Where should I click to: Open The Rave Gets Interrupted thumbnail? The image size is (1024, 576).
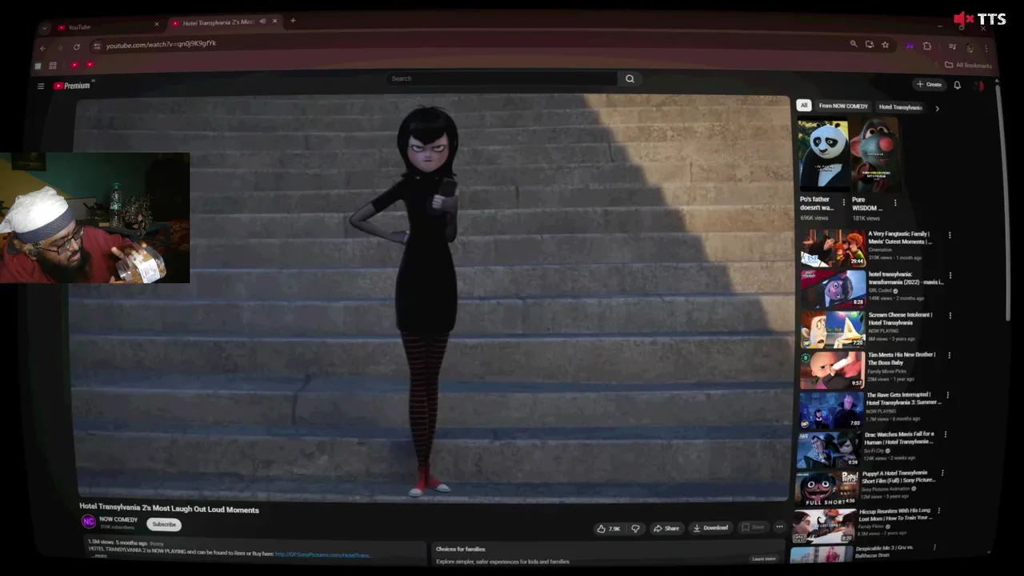tap(830, 410)
